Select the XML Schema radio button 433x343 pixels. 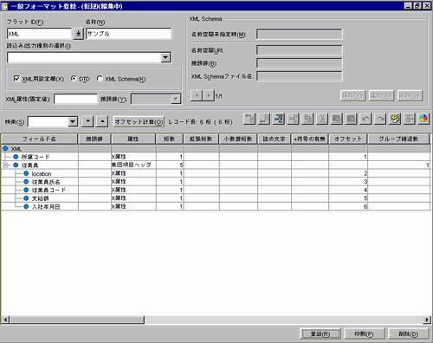point(100,79)
